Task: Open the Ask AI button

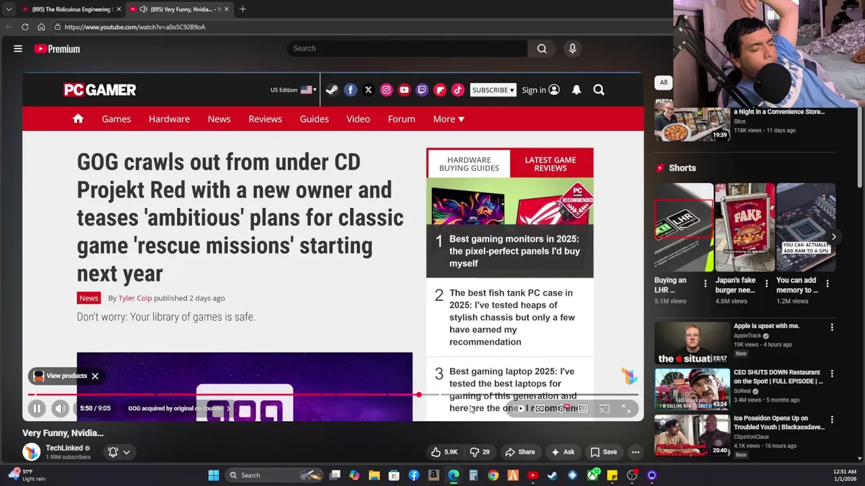Action: pos(563,452)
